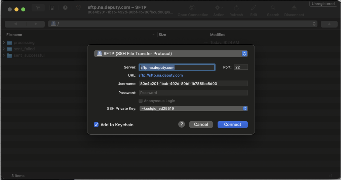The image size is (341, 180).
Task: Sort by the Size column header
Action: [x=162, y=35]
